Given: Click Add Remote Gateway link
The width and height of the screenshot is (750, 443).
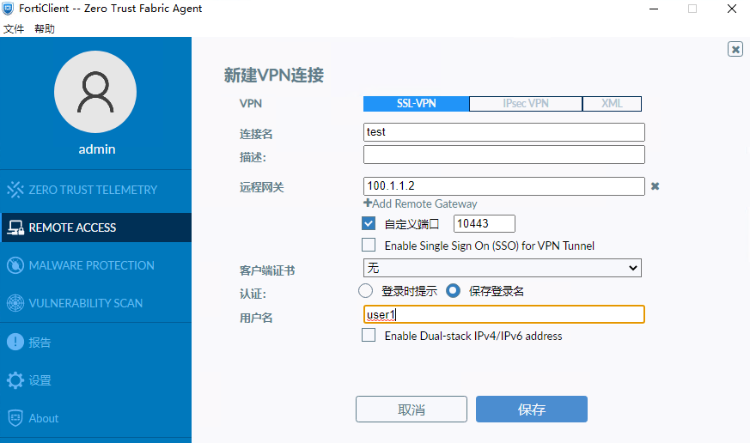Looking at the screenshot, I should tap(420, 203).
